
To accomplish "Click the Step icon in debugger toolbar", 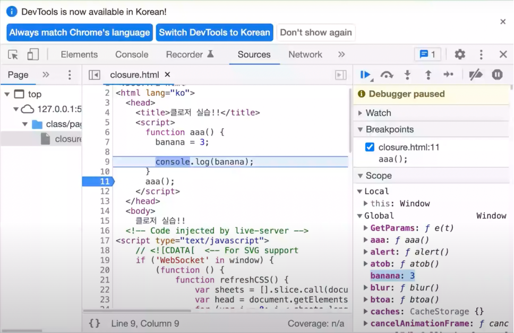I will point(448,75).
